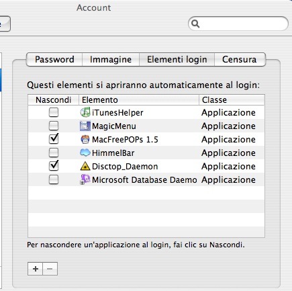Tick Nascondi for Microsoft Database Daemon
The height and width of the screenshot is (291, 292).
pyautogui.click(x=54, y=179)
